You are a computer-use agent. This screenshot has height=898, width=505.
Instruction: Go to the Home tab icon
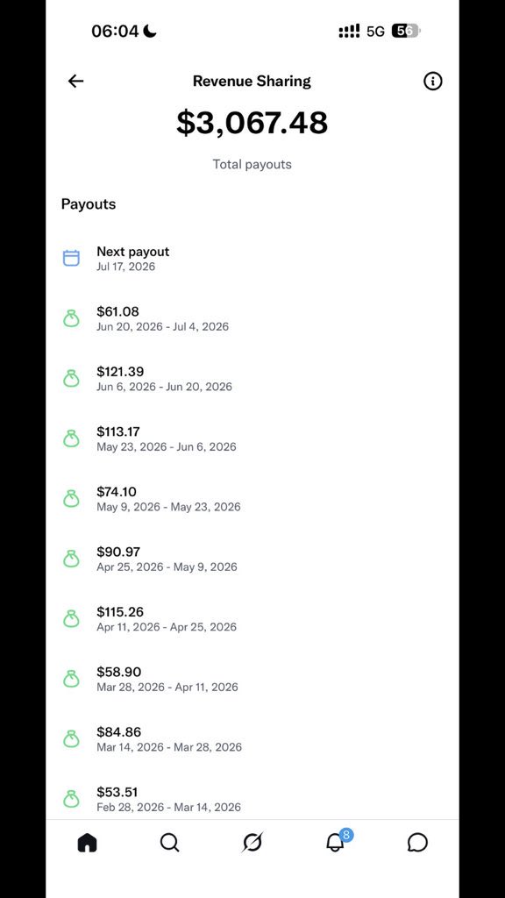[x=87, y=843]
